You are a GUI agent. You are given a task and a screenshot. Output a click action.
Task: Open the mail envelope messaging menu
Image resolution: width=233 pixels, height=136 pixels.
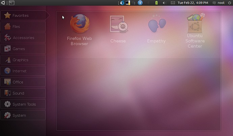coord(173,3)
